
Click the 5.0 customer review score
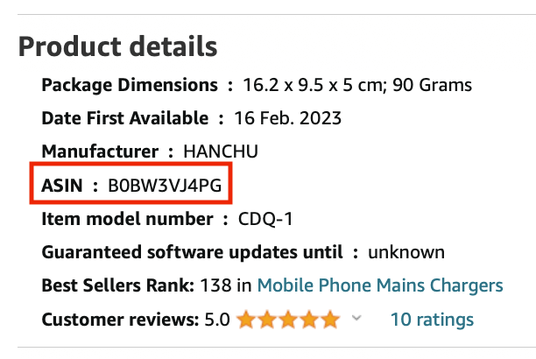[217, 320]
